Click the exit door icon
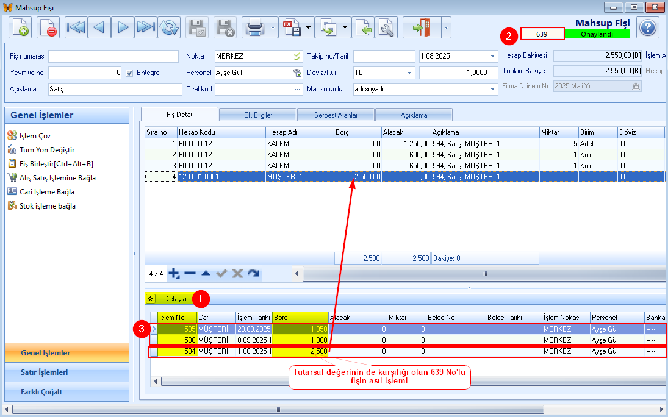Viewport: 668px width, 417px height. 421,27
